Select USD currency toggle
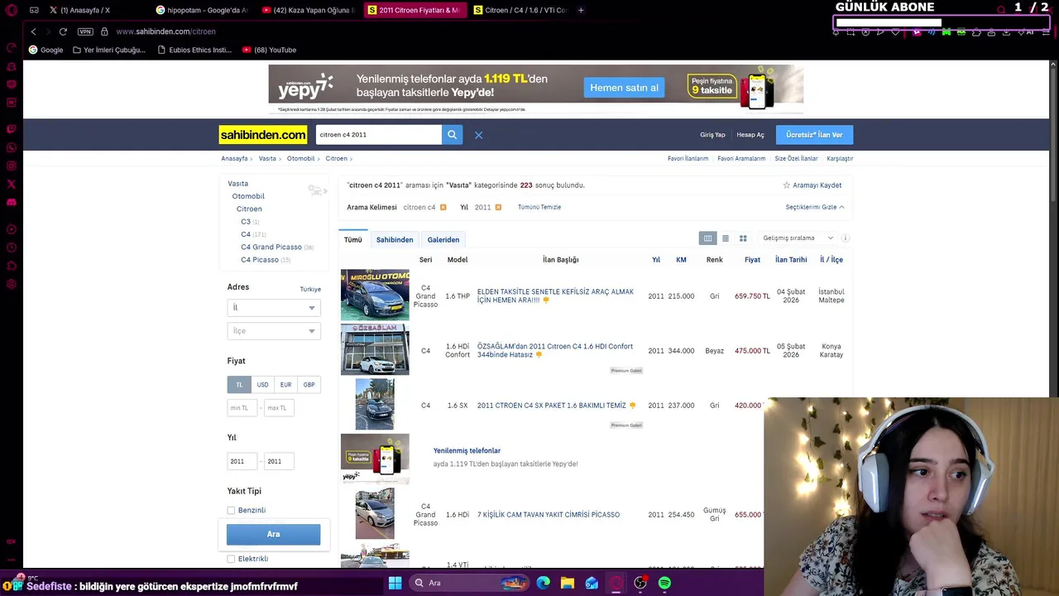1059x596 pixels. click(262, 385)
